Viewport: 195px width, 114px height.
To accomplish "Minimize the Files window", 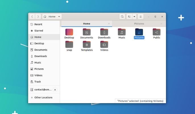I will click(x=149, y=17).
